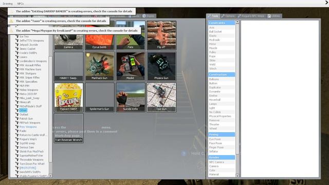Choose the Weld constraint tool
Screen dimensions: 329x185
point(212,64)
